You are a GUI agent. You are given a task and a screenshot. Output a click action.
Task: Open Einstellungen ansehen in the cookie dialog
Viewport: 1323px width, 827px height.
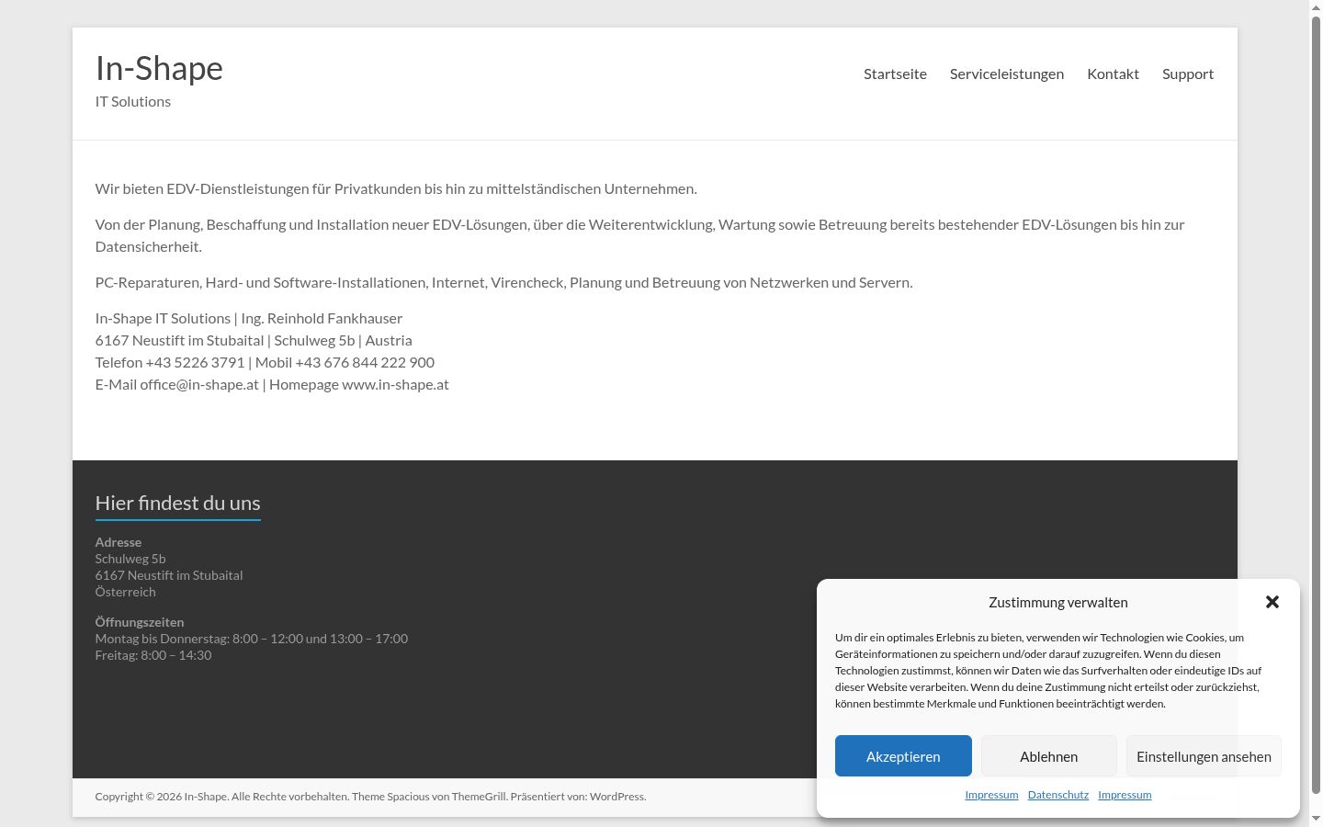pyautogui.click(x=1204, y=756)
